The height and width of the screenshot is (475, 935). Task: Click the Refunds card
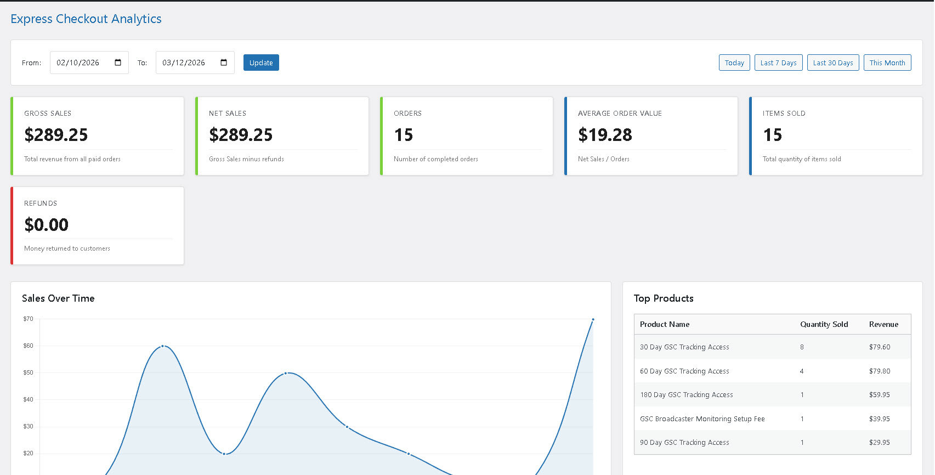coord(98,226)
